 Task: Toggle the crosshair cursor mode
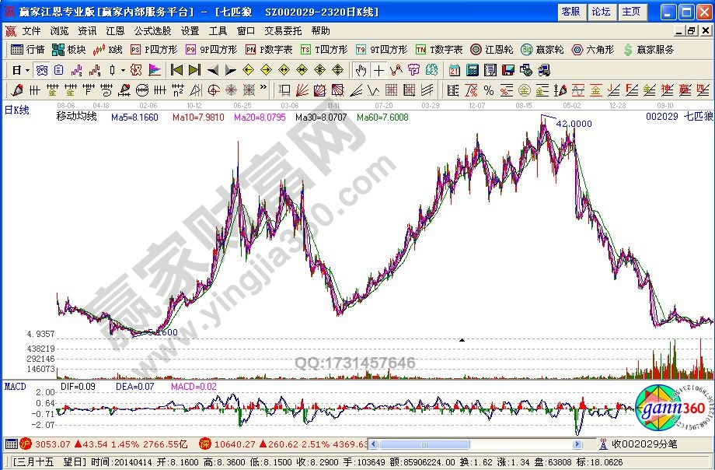coord(378,69)
